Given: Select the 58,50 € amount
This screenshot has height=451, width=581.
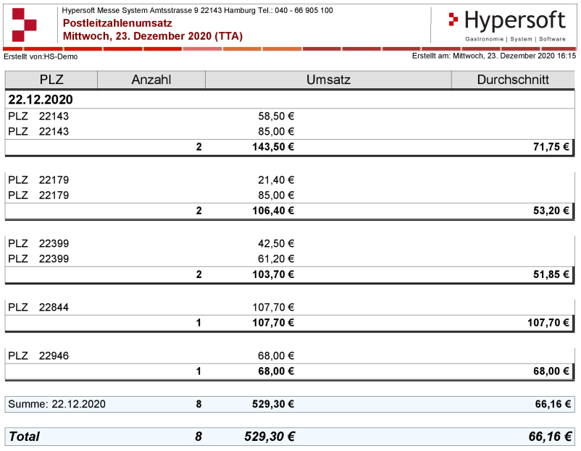Looking at the screenshot, I should click(276, 117).
